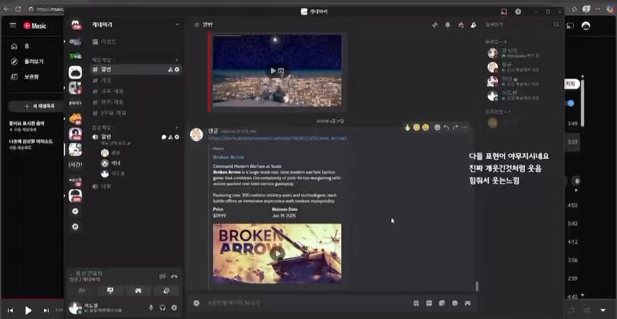Skip to next track in YouTube Music
Viewport: 617px width, 319px height.
pyautogui.click(x=46, y=311)
